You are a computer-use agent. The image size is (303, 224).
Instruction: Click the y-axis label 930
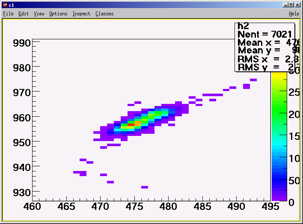22,192
